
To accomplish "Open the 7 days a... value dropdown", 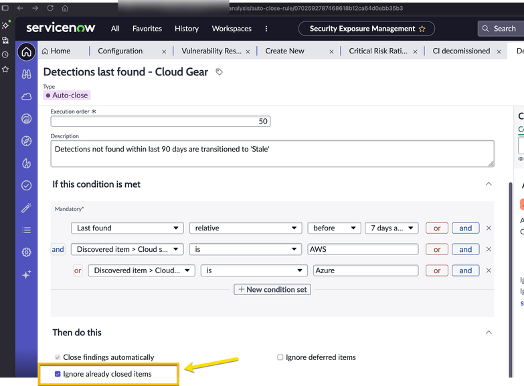I will pyautogui.click(x=391, y=228).
